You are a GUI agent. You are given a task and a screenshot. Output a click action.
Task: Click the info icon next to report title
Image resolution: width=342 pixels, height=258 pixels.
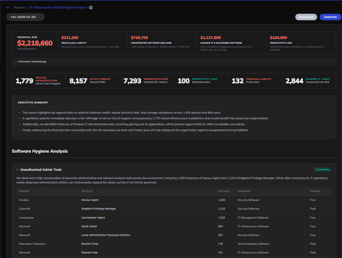91,7
